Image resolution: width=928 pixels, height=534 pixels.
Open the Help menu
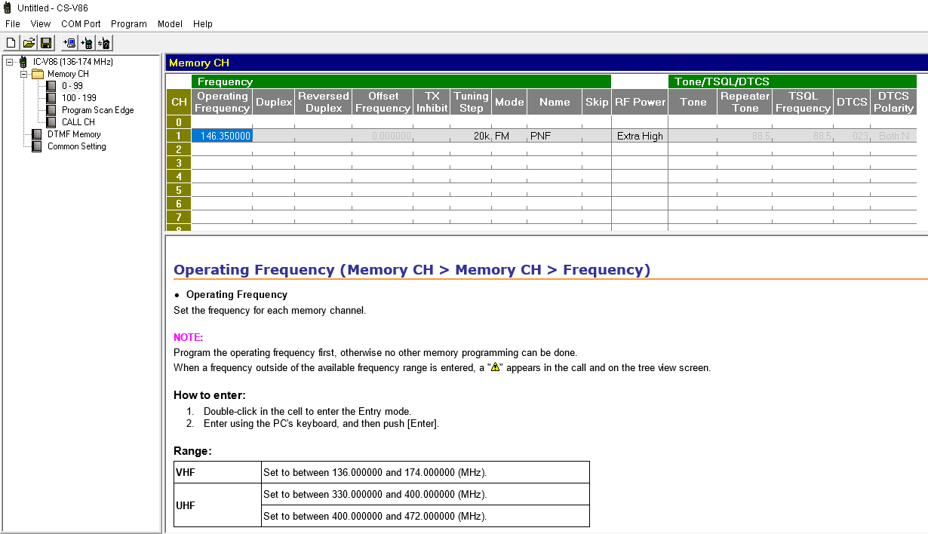pyautogui.click(x=203, y=24)
